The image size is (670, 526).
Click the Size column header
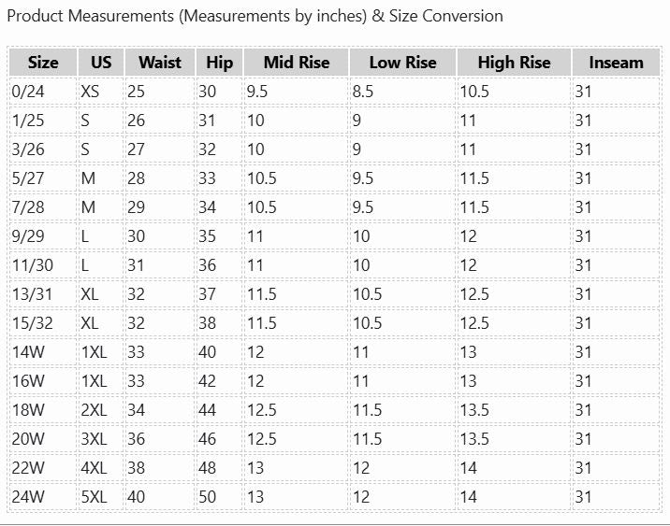tap(43, 63)
